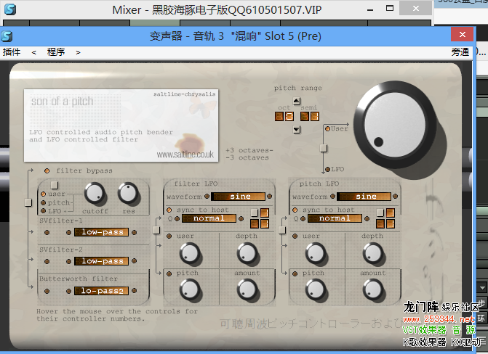488x354 pixels.
Task: Click the pitch LFO amount knob
Action: pos(373,289)
